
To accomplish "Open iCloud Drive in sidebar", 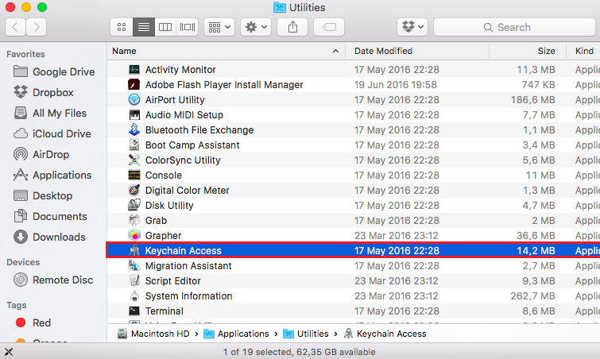I will pyautogui.click(x=52, y=133).
